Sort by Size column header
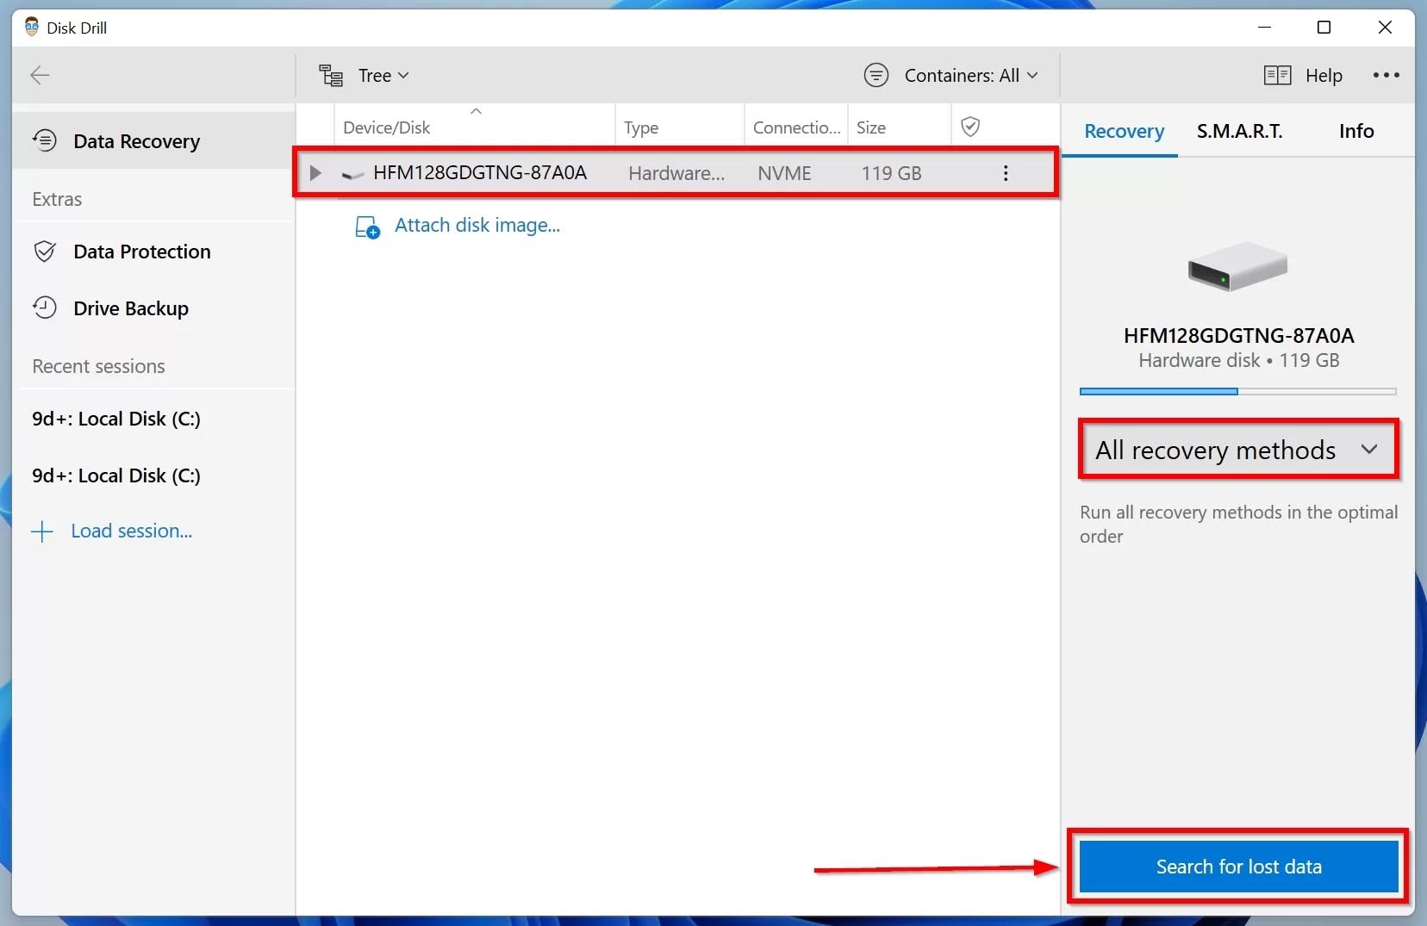The height and width of the screenshot is (926, 1427). 900,127
